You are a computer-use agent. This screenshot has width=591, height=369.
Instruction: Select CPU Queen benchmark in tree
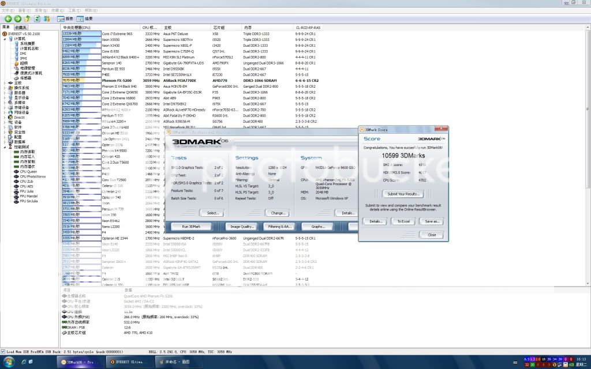(28, 171)
